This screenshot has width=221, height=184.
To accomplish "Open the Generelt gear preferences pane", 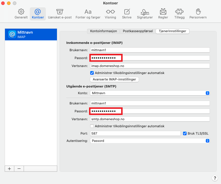I will pos(21,14).
